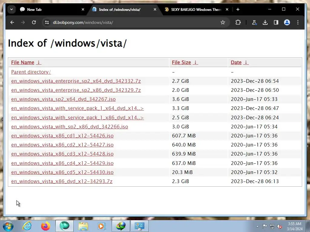Screen dimensions: 310x232
Task: Download service_pack_1_x86_dvd file
Action: pos(77,118)
